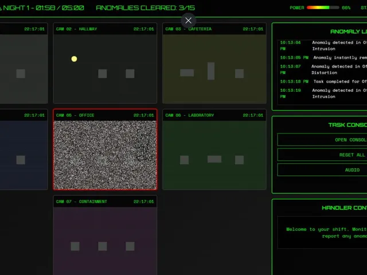The height and width of the screenshot is (275, 367).
Task: Click the rightmost gray square in Hallway feed
Action: coord(130,74)
